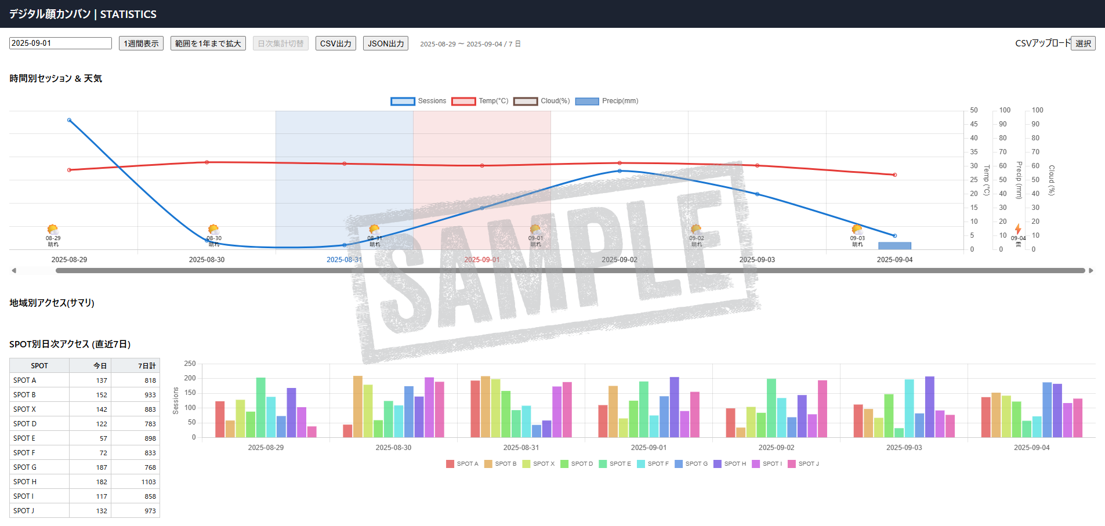
Task: Click the 08-29 sunny weather icon
Action: coord(53,230)
